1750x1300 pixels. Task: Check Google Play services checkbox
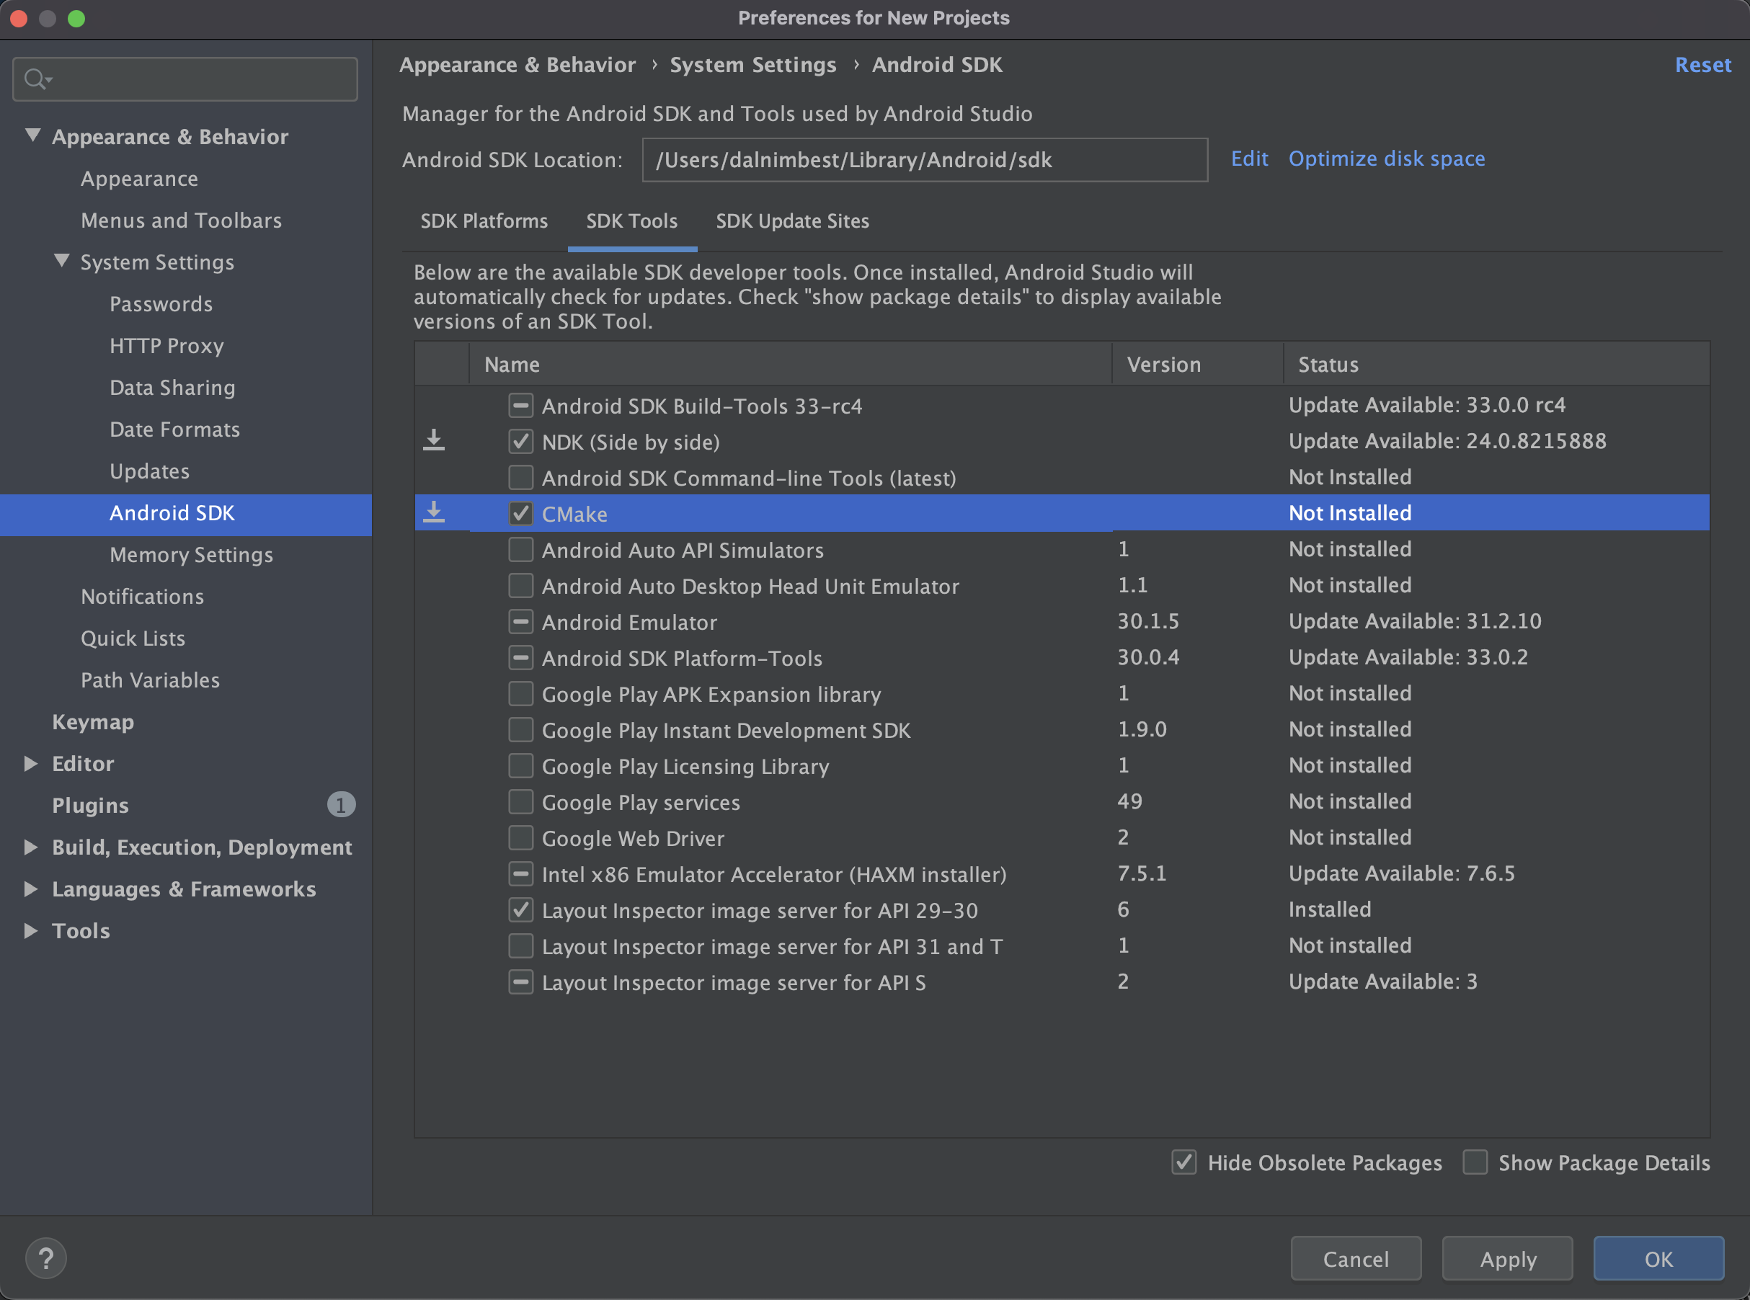pyautogui.click(x=521, y=802)
